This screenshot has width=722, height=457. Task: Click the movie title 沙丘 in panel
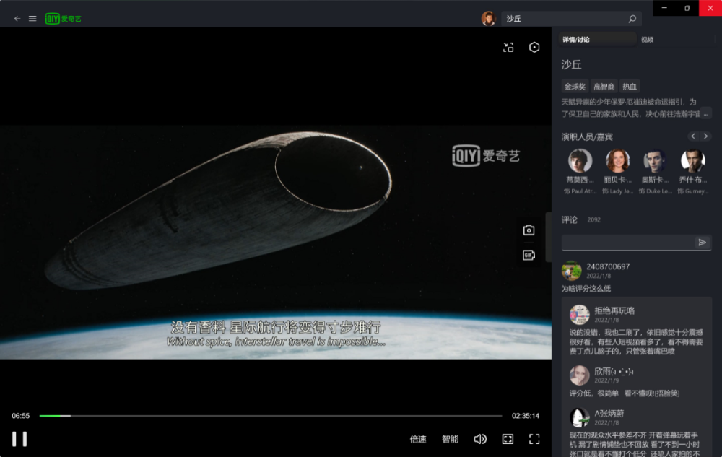coord(571,64)
